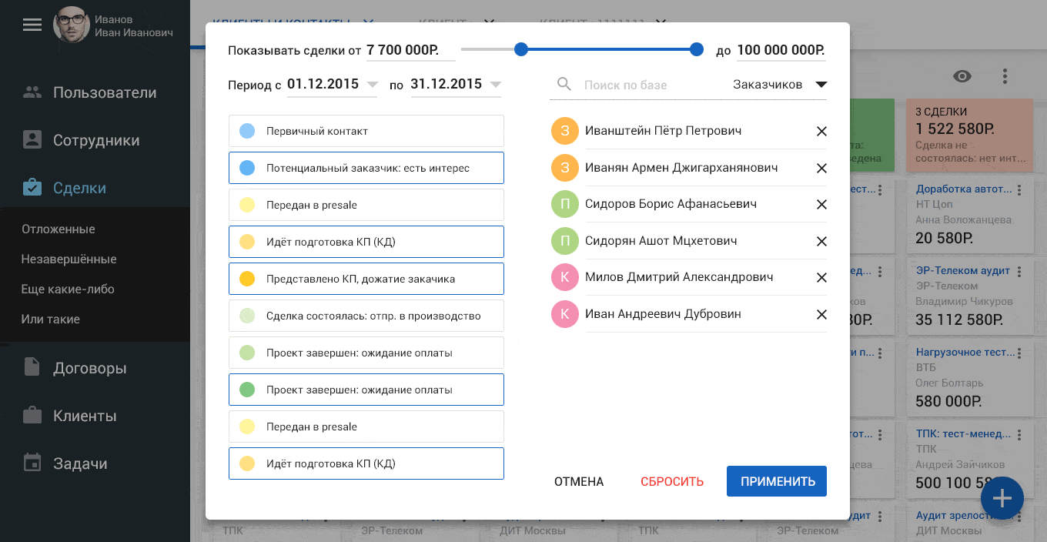Toggle first Передан в presale filter

pyautogui.click(x=366, y=205)
